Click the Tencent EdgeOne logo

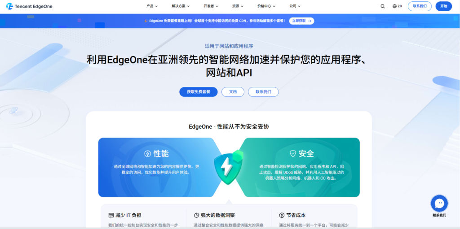pos(29,6)
